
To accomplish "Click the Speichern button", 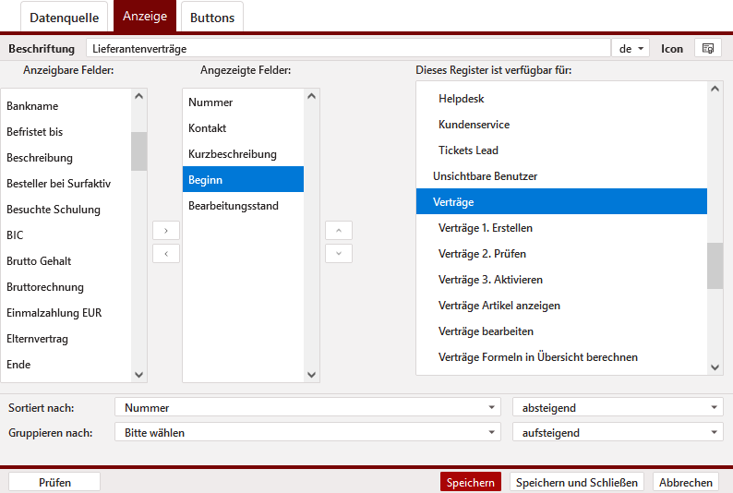I will (470, 482).
